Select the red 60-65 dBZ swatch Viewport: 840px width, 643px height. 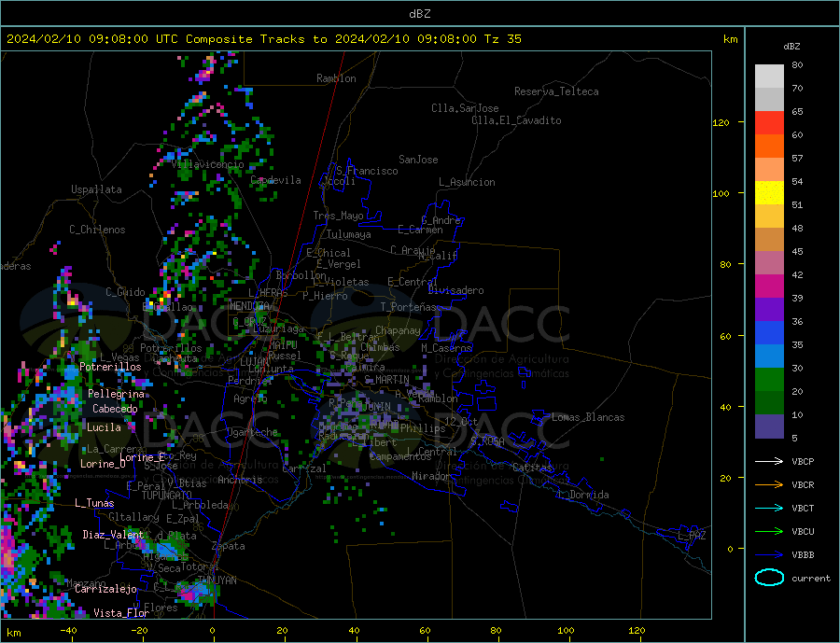(x=769, y=122)
